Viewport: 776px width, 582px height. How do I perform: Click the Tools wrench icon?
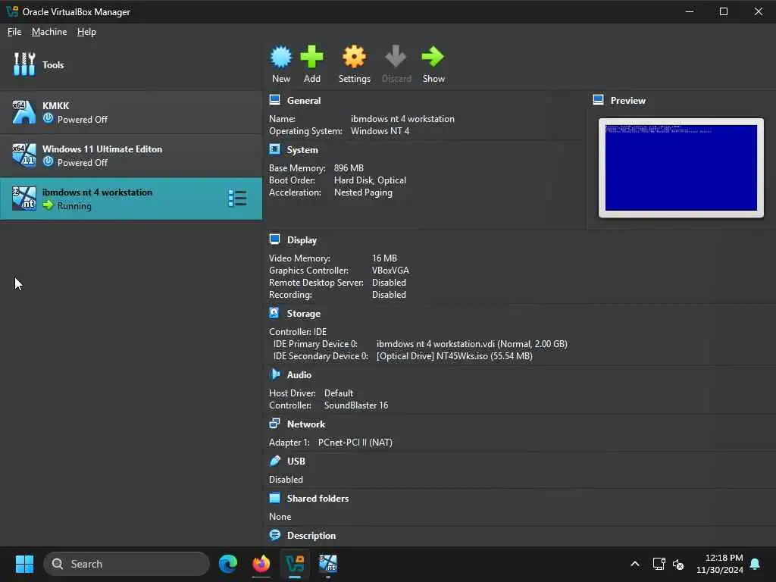coord(24,64)
